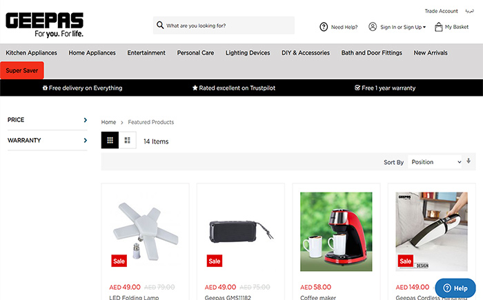Expand the PRICE filter
This screenshot has height=300, width=483.
[x=48, y=120]
